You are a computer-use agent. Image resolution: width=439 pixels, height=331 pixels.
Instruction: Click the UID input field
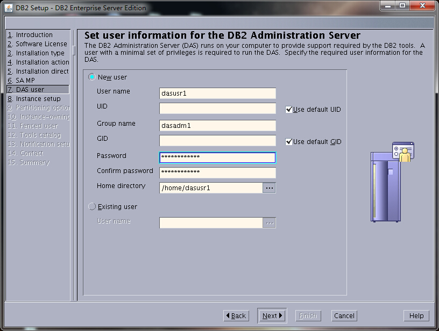pyautogui.click(x=217, y=108)
